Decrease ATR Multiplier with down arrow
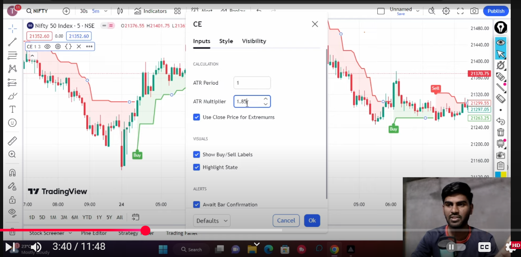 [265, 104]
